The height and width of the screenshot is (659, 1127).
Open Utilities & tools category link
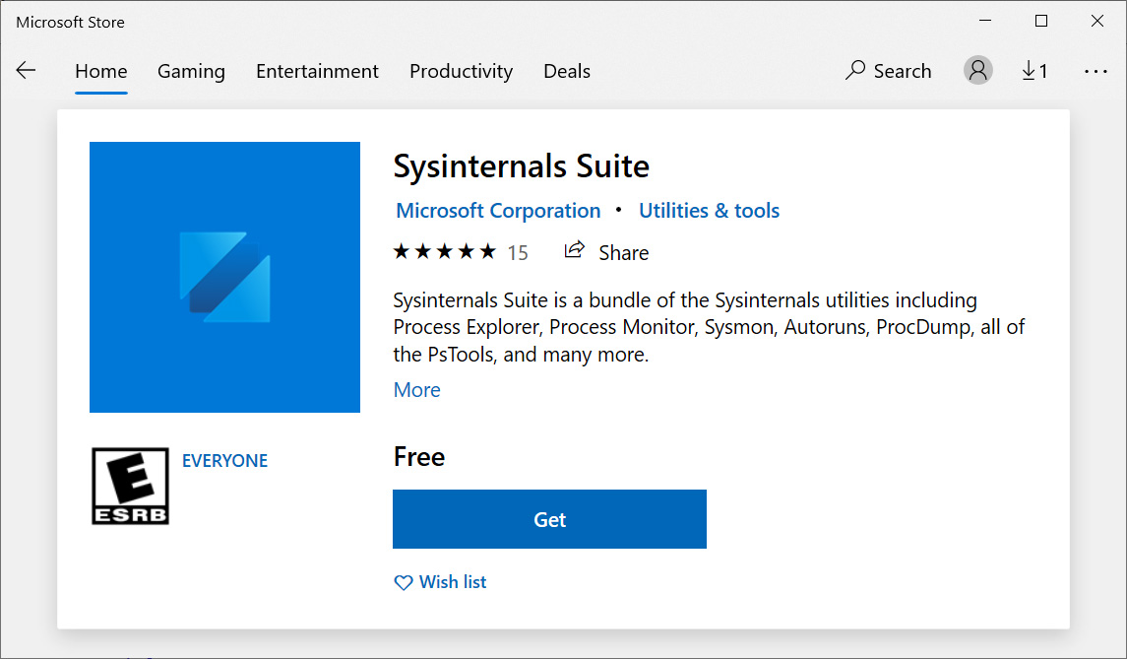710,211
